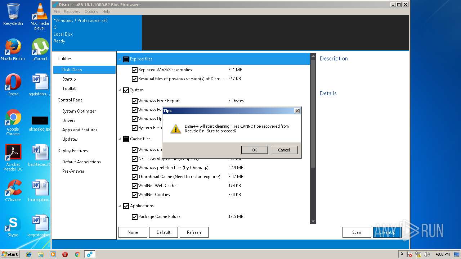Uncheck Residual files of previous Dism++ versions
The image size is (461, 259).
pos(135,79)
